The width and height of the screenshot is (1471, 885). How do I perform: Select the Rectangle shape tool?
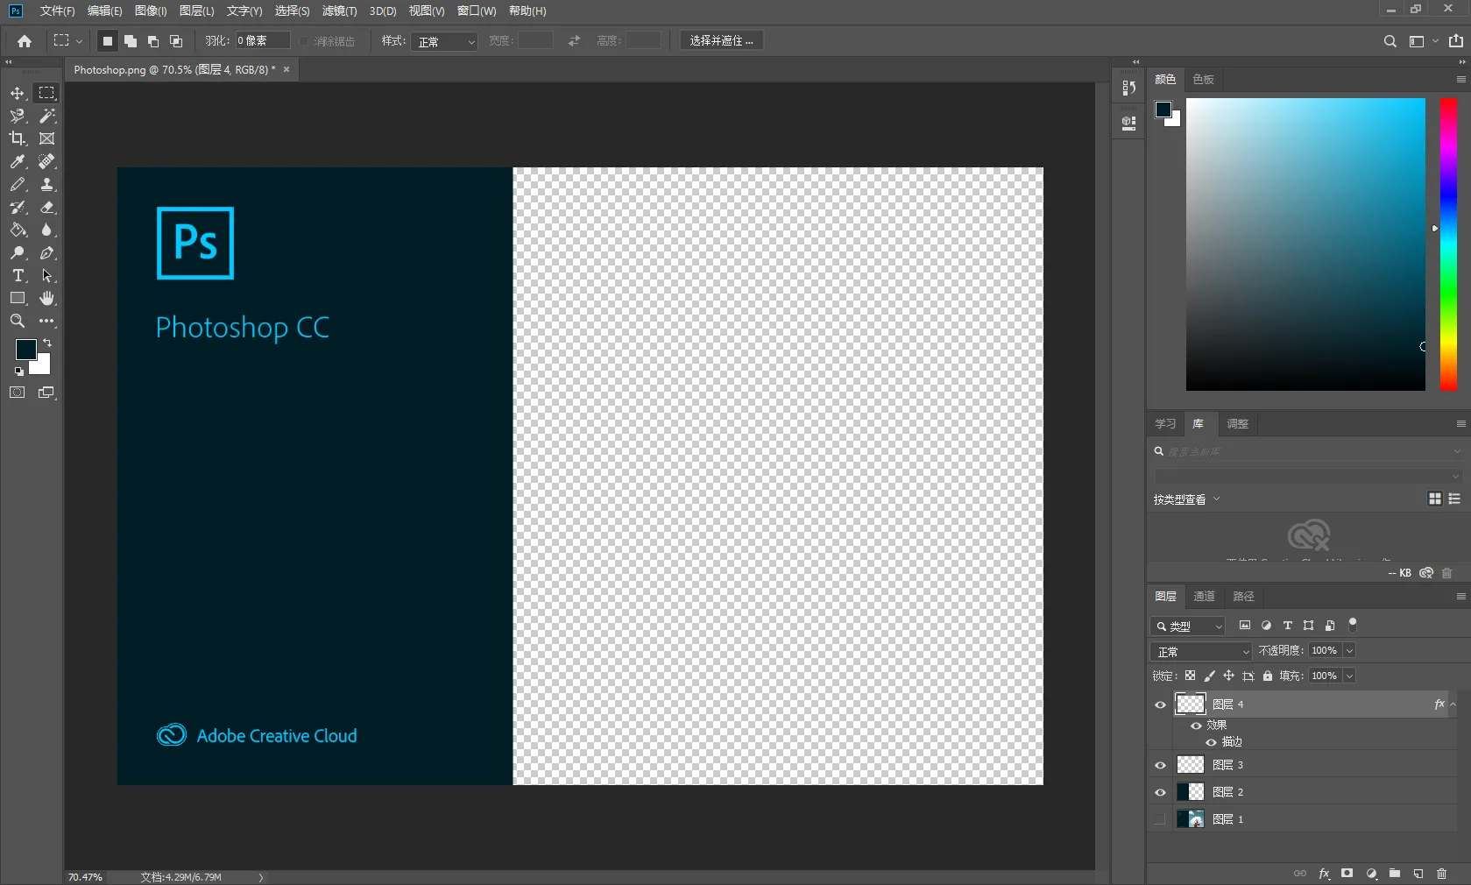pyautogui.click(x=18, y=298)
